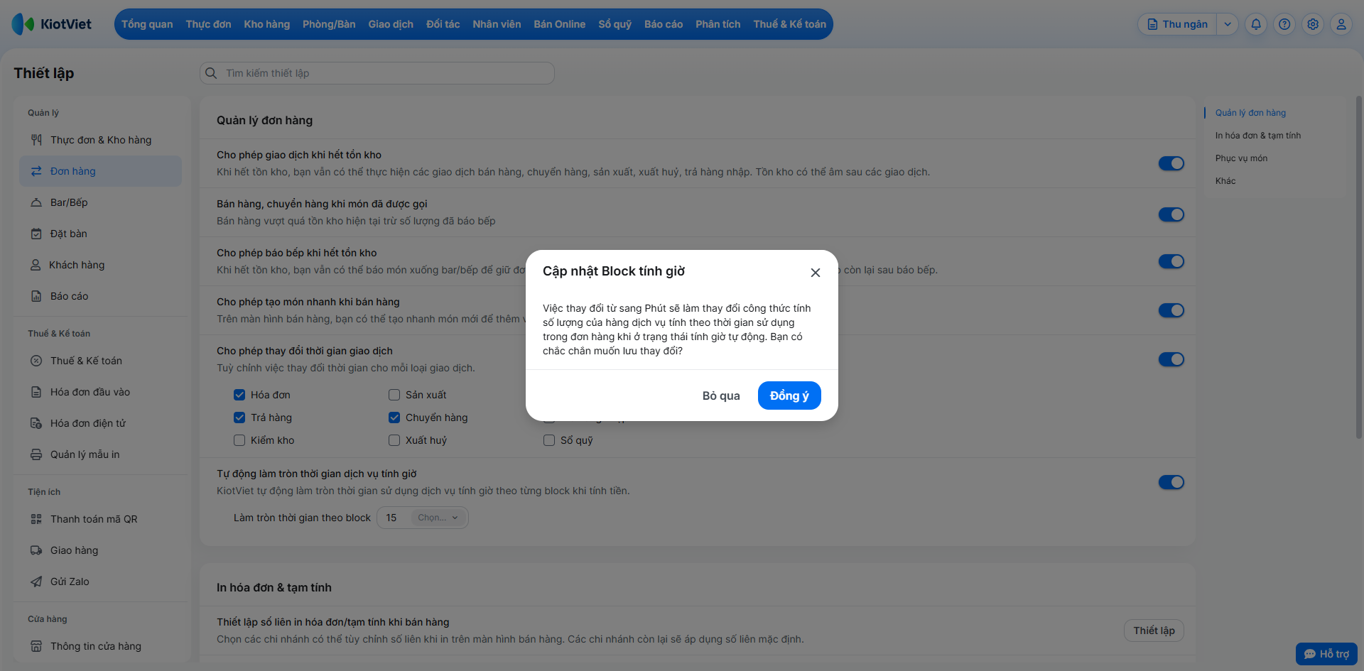Click the block minutes field showing 15
Viewport: 1364px width, 671px height.
[x=394, y=518]
